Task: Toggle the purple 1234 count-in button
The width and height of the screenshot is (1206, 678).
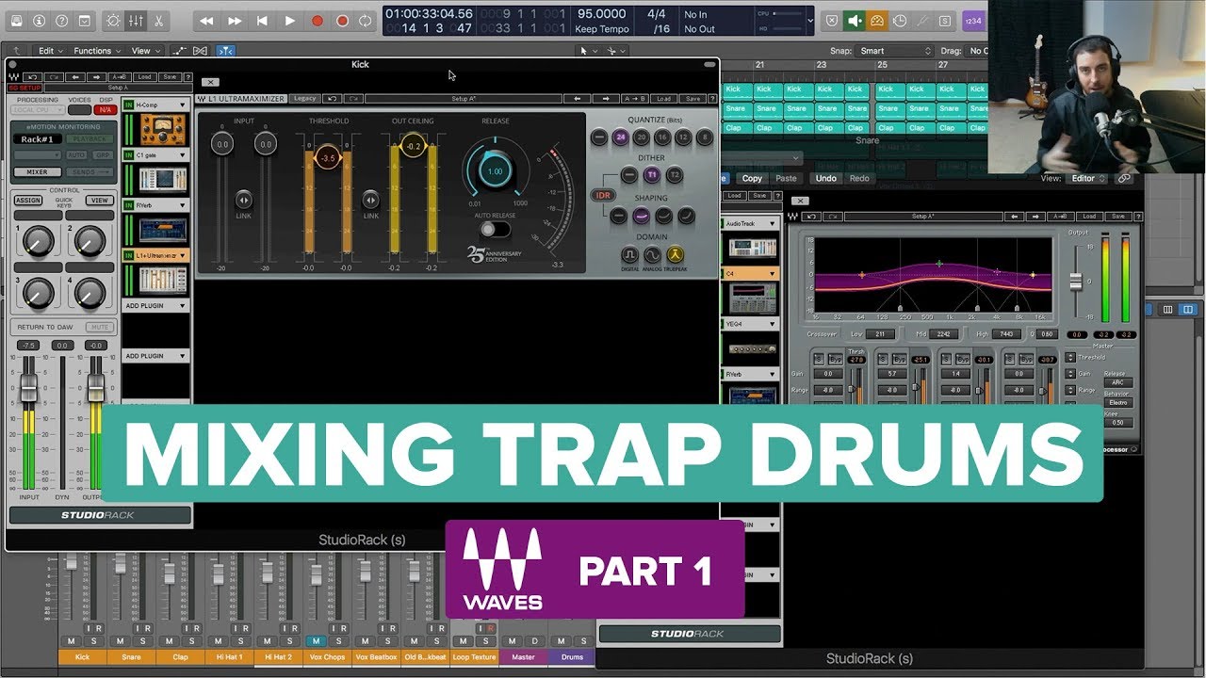Action: [x=972, y=21]
